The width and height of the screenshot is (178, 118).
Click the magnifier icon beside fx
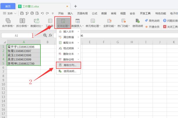click(x=45, y=35)
